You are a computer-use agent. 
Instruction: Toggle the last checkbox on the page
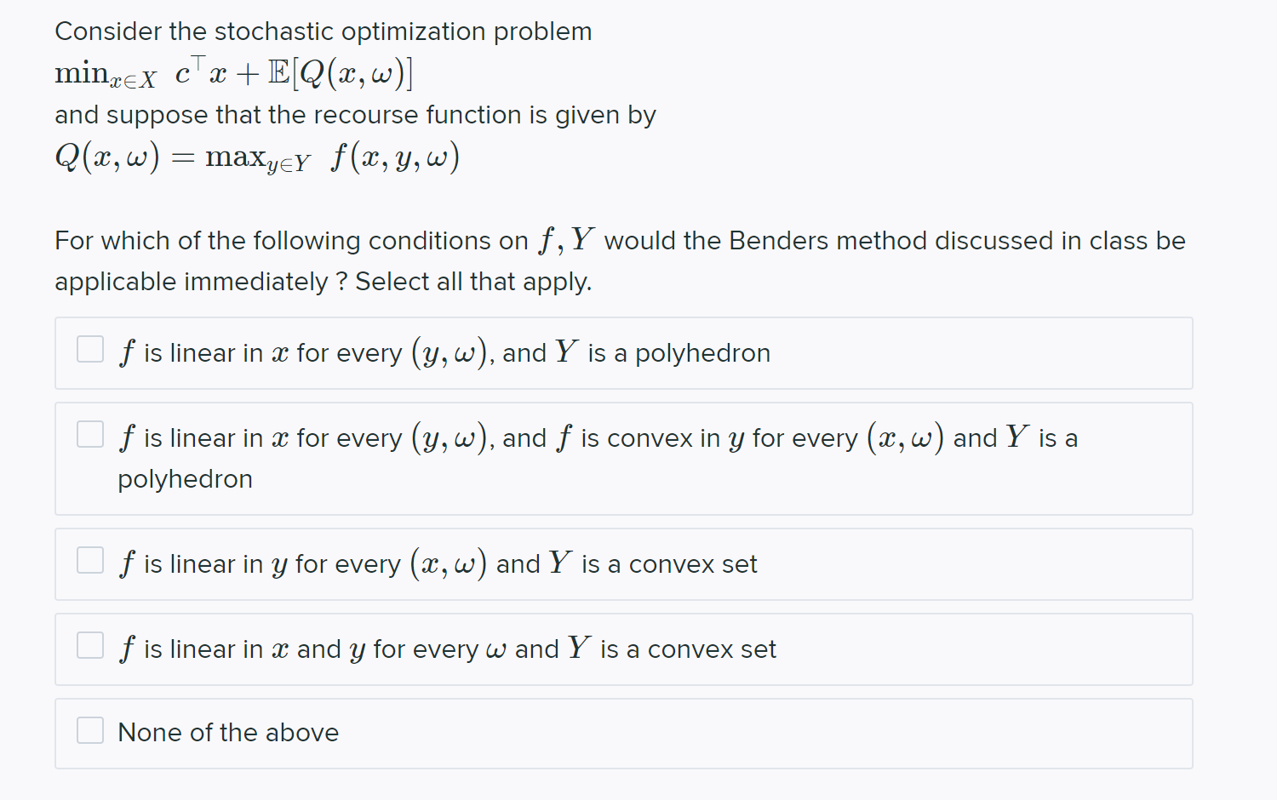89,730
